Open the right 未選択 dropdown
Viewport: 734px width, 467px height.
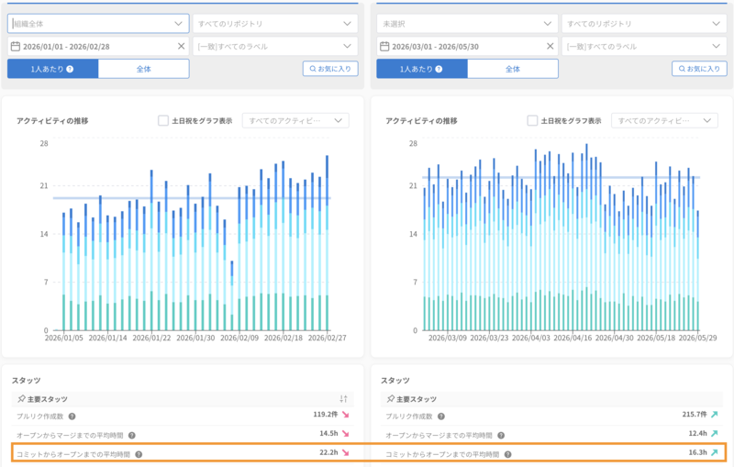click(x=467, y=24)
